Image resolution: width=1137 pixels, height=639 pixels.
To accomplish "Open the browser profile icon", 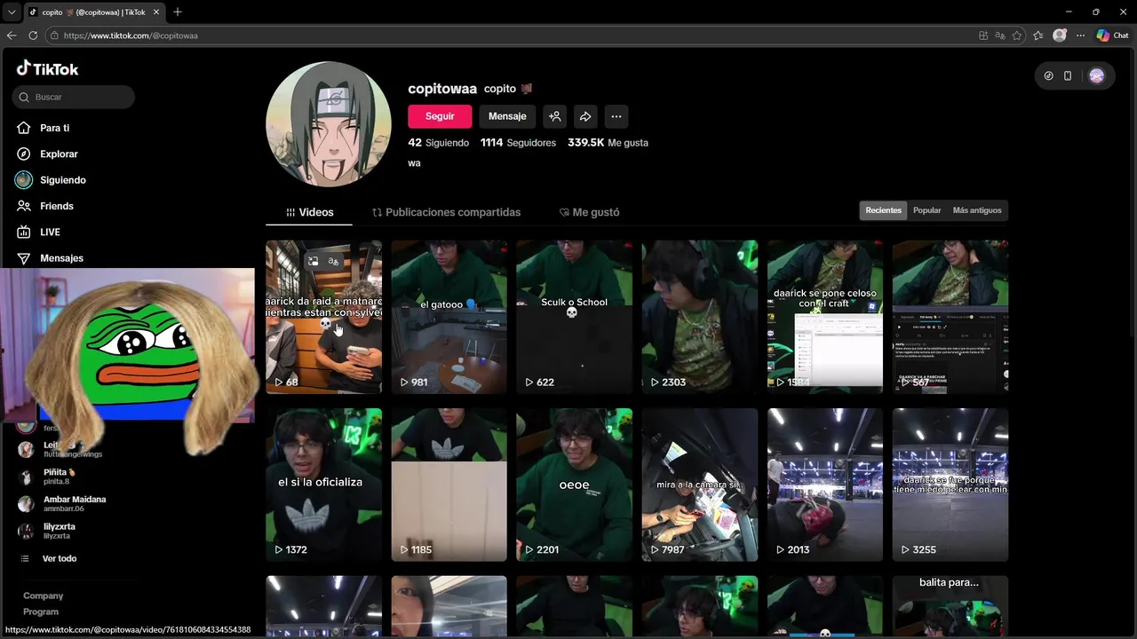I will [1060, 35].
